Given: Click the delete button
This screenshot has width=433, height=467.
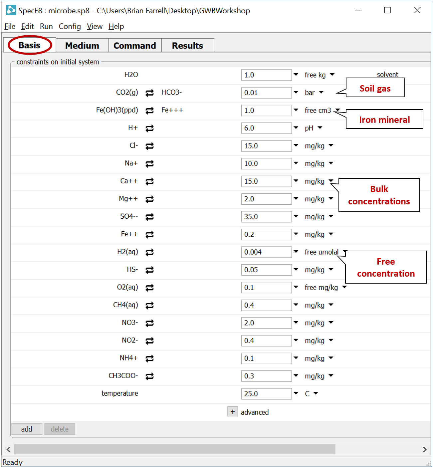Looking at the screenshot, I should 60,429.
